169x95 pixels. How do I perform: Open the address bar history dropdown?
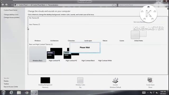click(112, 5)
